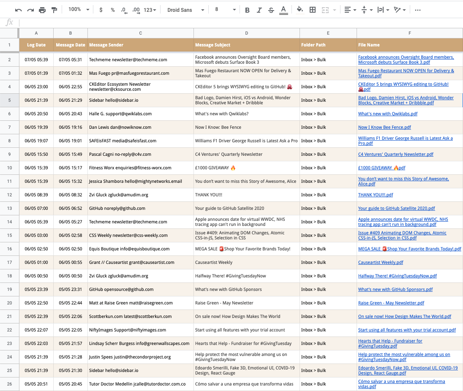Increase decimal places button
Image resolution: width=463 pixels, height=391 pixels.
click(136, 10)
